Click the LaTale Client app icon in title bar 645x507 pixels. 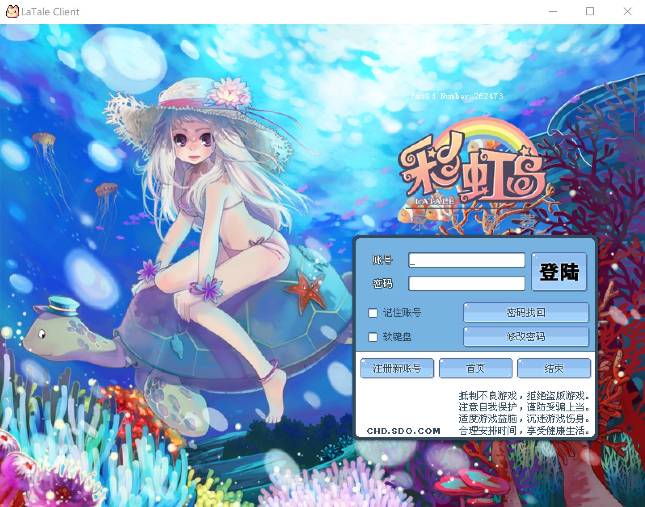pos(12,12)
